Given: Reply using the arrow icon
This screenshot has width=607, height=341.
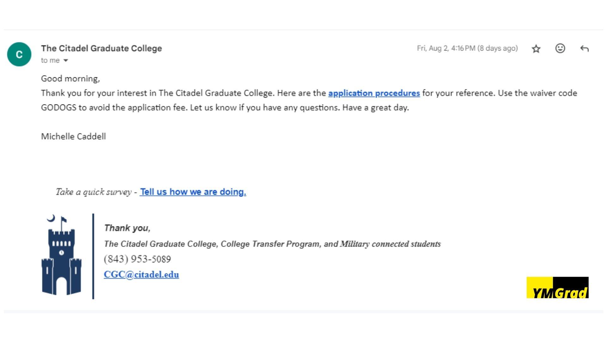Looking at the screenshot, I should point(584,49).
